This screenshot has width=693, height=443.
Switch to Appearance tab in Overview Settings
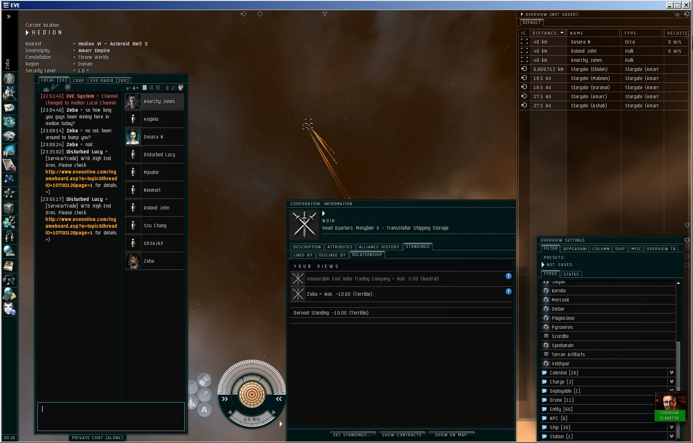tap(575, 249)
